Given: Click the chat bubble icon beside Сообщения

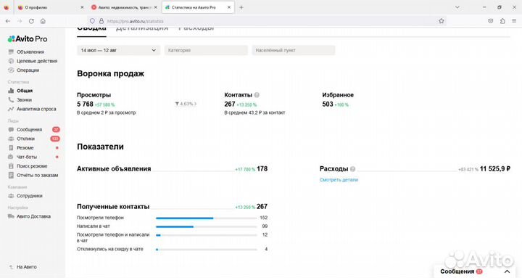Looking at the screenshot, I should (x=11, y=129).
